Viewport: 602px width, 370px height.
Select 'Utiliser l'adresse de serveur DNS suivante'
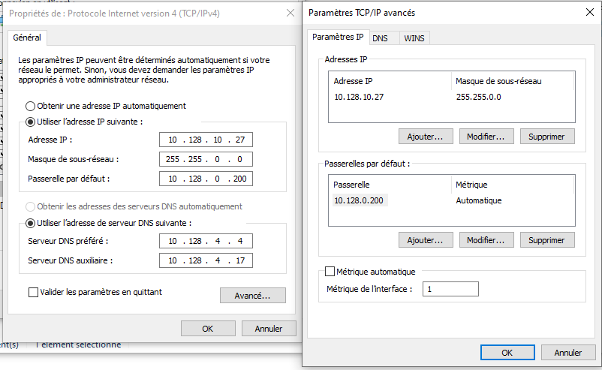coord(31,223)
